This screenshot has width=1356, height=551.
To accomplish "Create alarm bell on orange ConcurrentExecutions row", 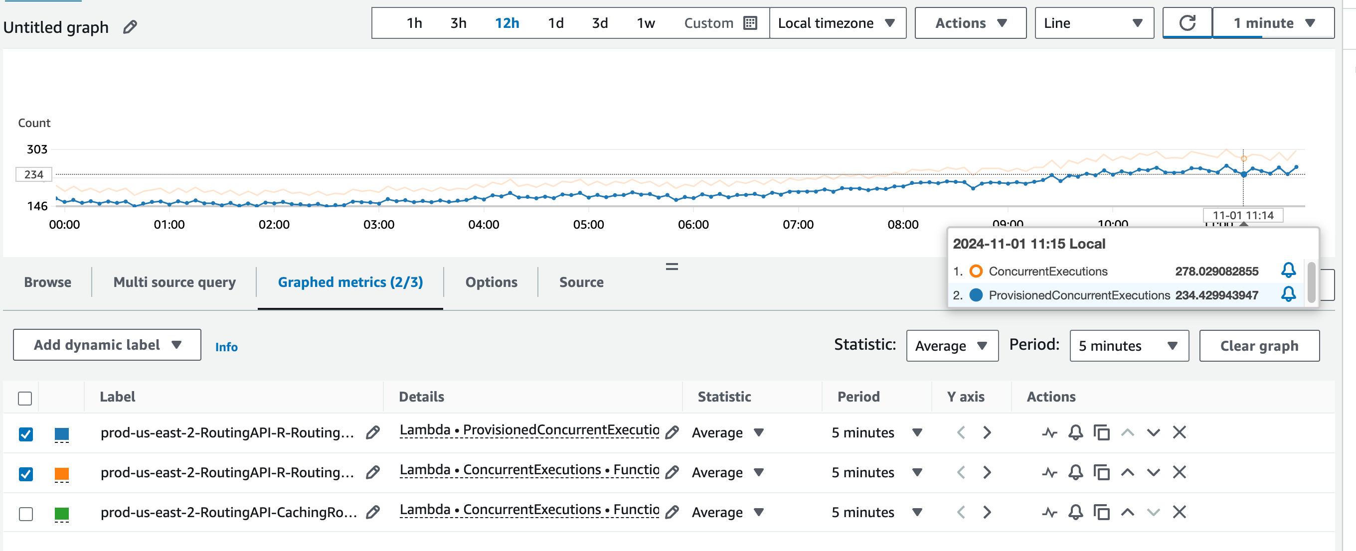I will 1075,473.
